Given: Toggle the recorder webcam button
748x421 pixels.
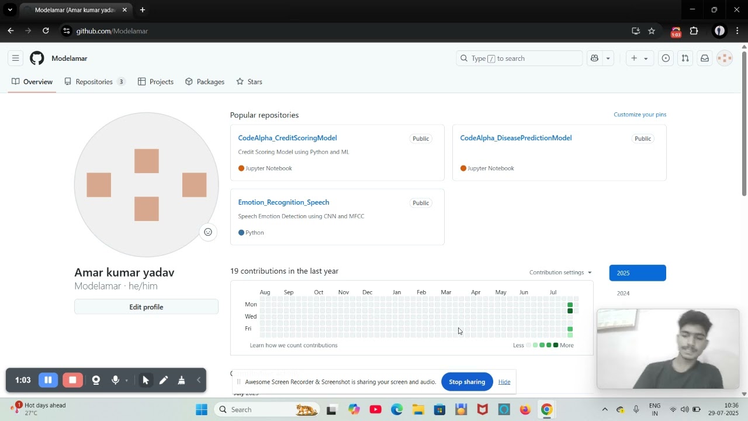Looking at the screenshot, I should click(x=96, y=380).
